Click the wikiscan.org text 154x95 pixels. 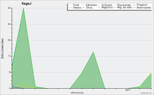coord(77,93)
